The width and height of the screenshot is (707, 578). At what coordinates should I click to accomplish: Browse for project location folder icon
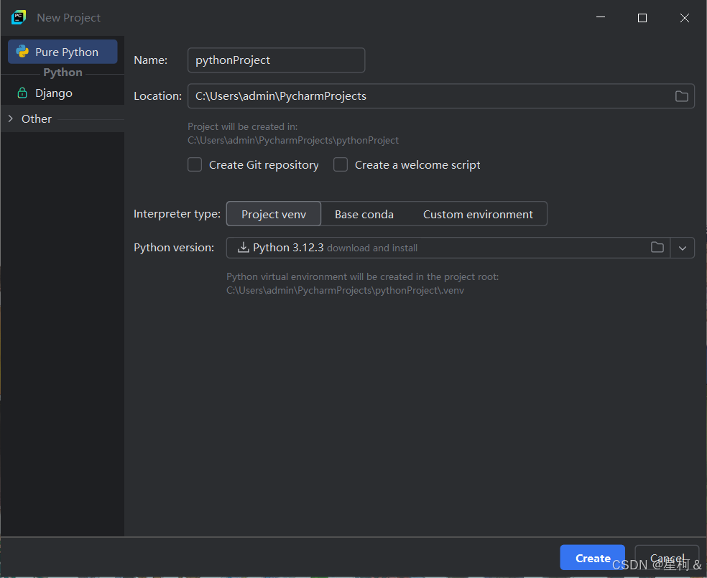pyautogui.click(x=681, y=96)
